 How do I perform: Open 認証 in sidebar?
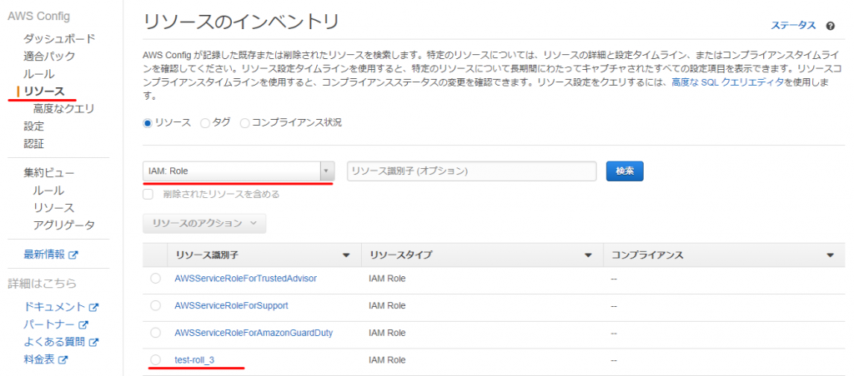33,144
